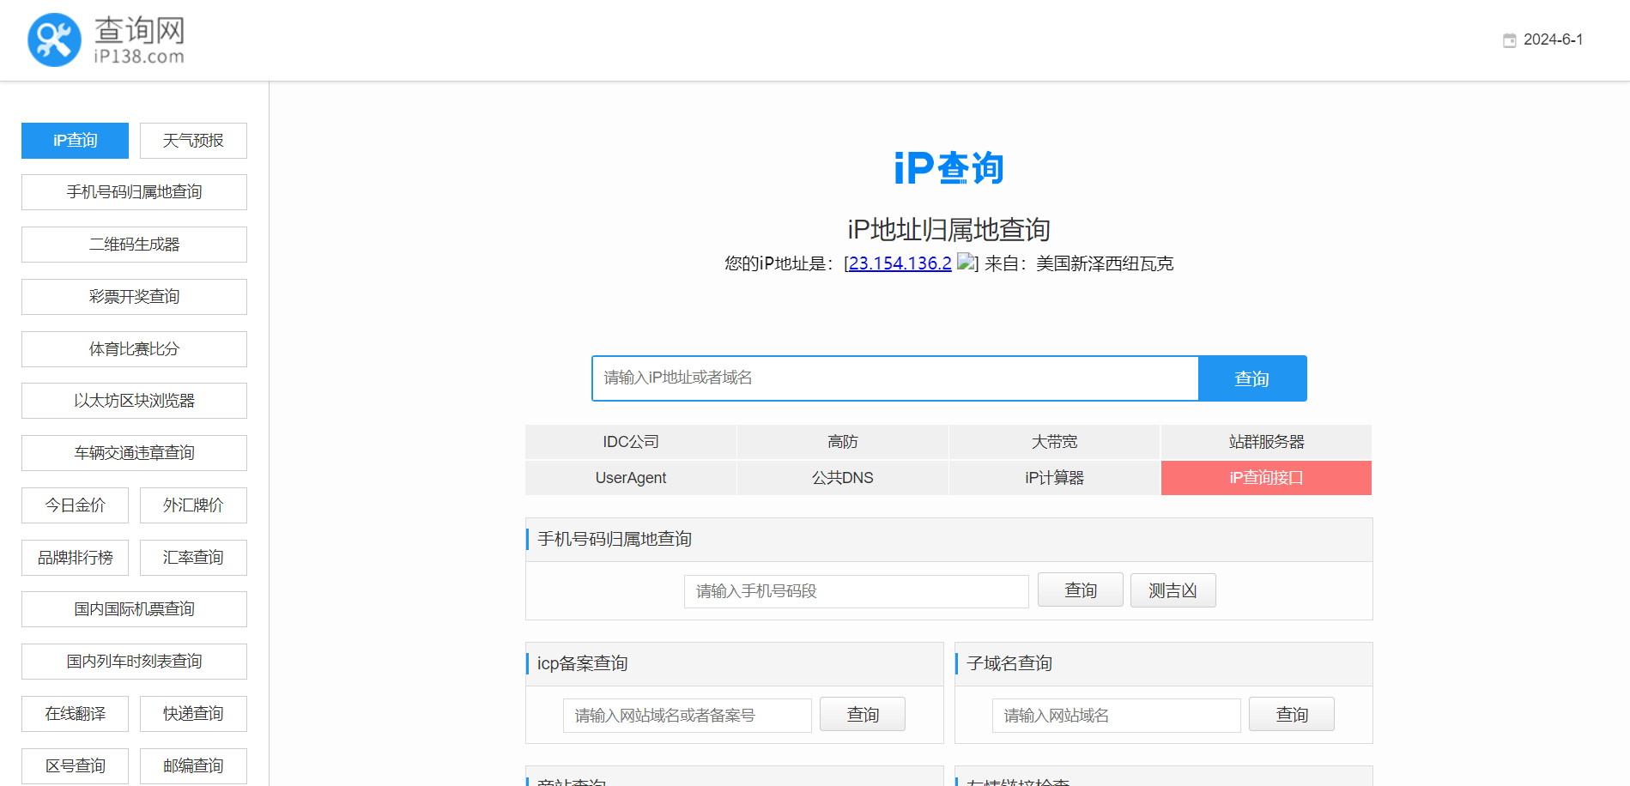This screenshot has height=786, width=1630.
Task: Open 汇率查询 in the sidebar
Action: pyautogui.click(x=193, y=558)
